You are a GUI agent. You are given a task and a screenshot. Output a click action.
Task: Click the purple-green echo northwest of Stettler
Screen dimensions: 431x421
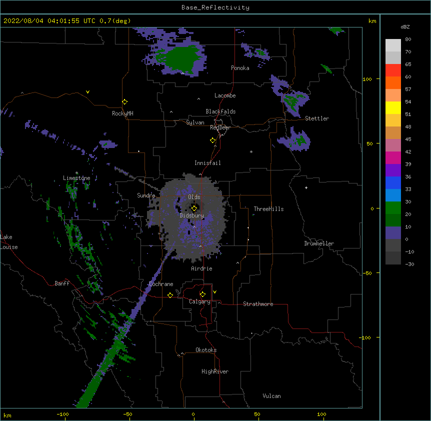294,100
